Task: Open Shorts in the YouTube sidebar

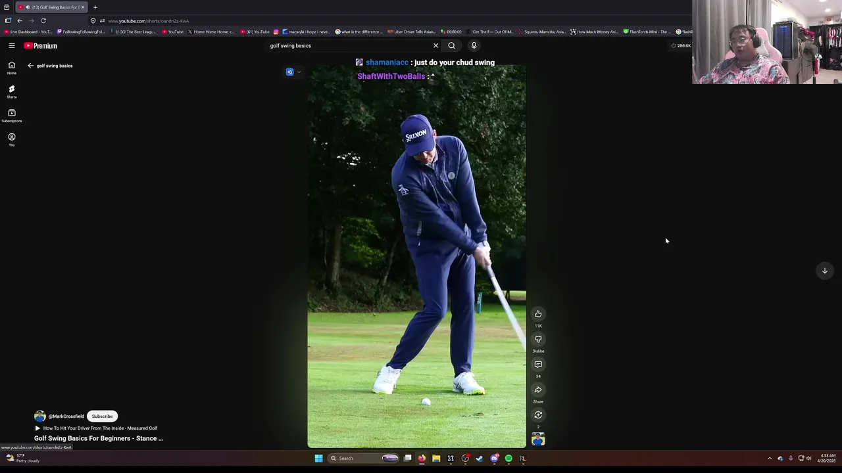Action: click(x=12, y=91)
